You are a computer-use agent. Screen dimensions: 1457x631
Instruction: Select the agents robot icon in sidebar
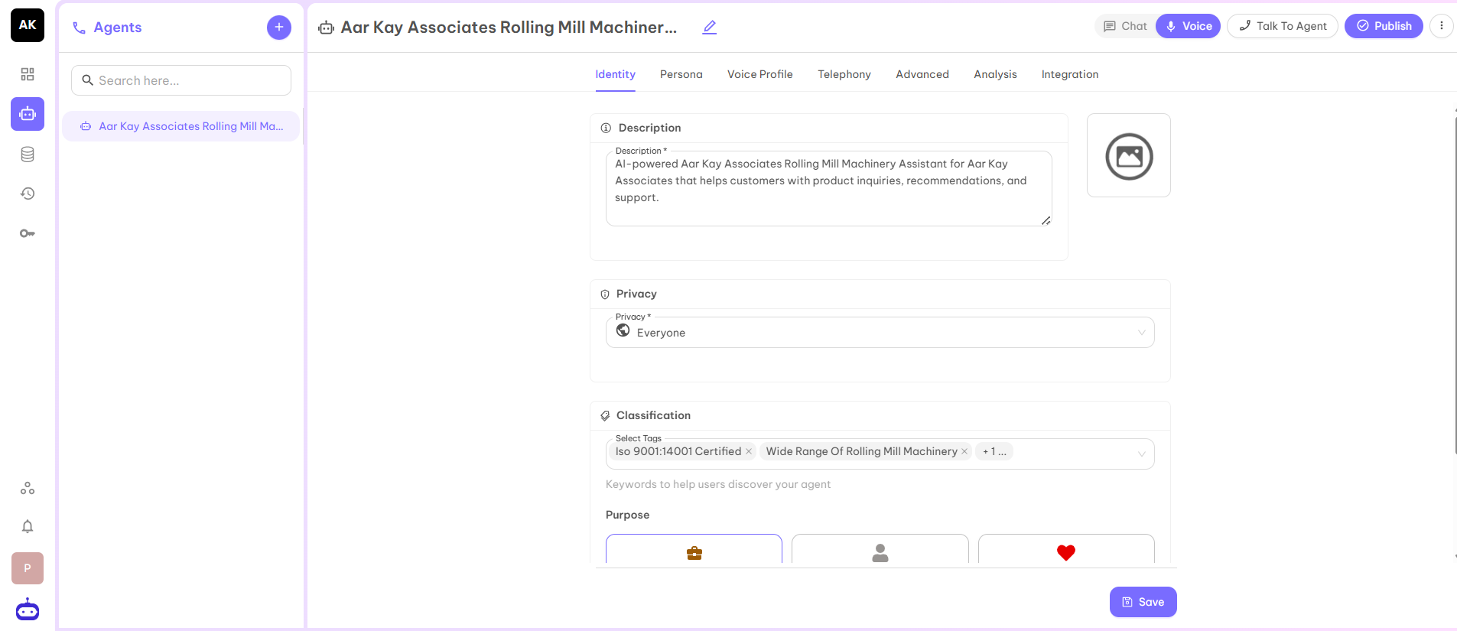[x=28, y=114]
